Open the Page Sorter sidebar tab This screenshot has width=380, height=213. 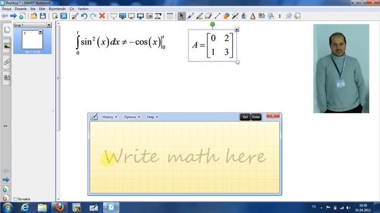pos(7,30)
